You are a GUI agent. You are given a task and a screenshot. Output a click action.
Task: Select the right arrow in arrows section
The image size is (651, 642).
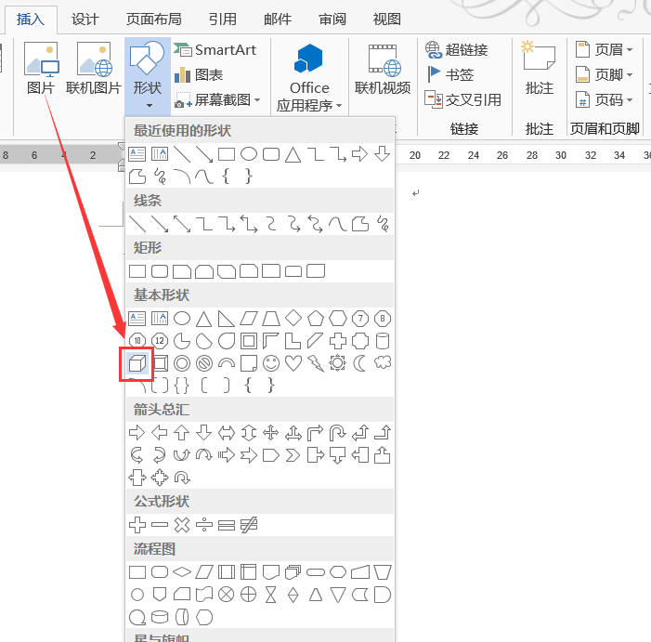137,432
